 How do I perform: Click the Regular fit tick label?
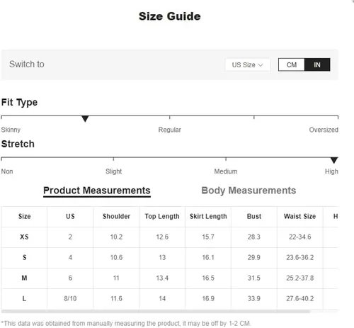pyautogui.click(x=169, y=130)
